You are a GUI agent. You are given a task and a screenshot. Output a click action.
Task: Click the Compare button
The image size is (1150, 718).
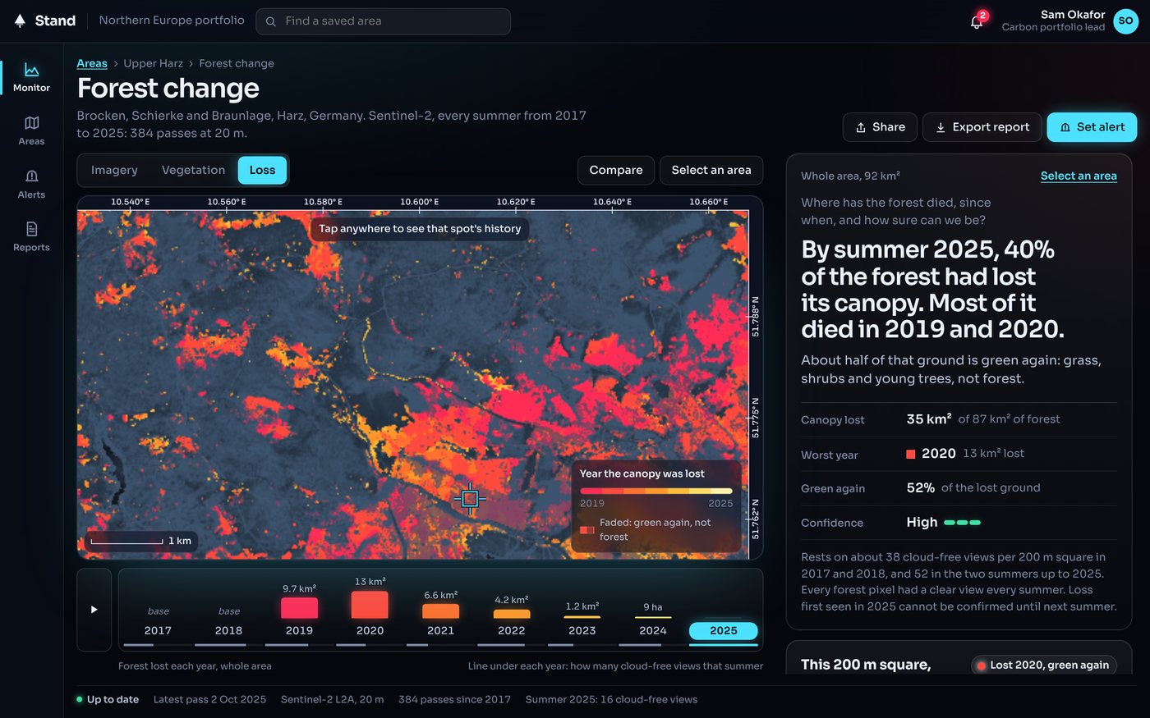[616, 170]
